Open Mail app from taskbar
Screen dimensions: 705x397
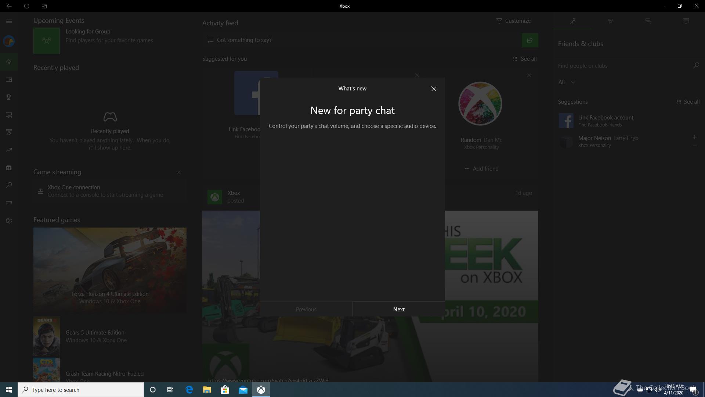(243, 390)
